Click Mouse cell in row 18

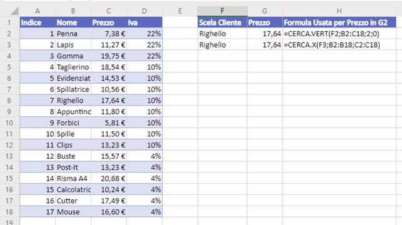click(x=73, y=212)
